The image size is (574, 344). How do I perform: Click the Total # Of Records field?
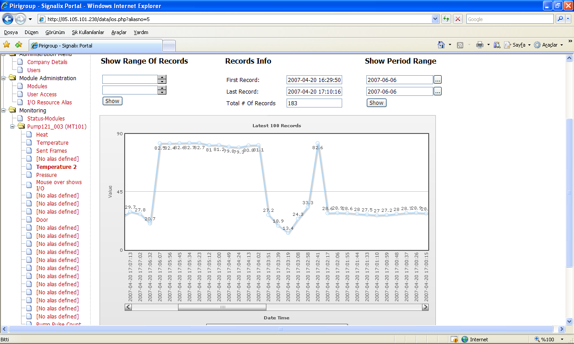[314, 103]
